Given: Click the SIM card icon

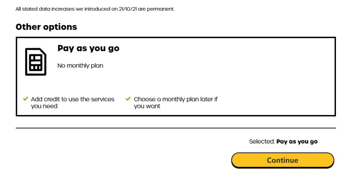Looking at the screenshot, I should pyautogui.click(x=36, y=62).
